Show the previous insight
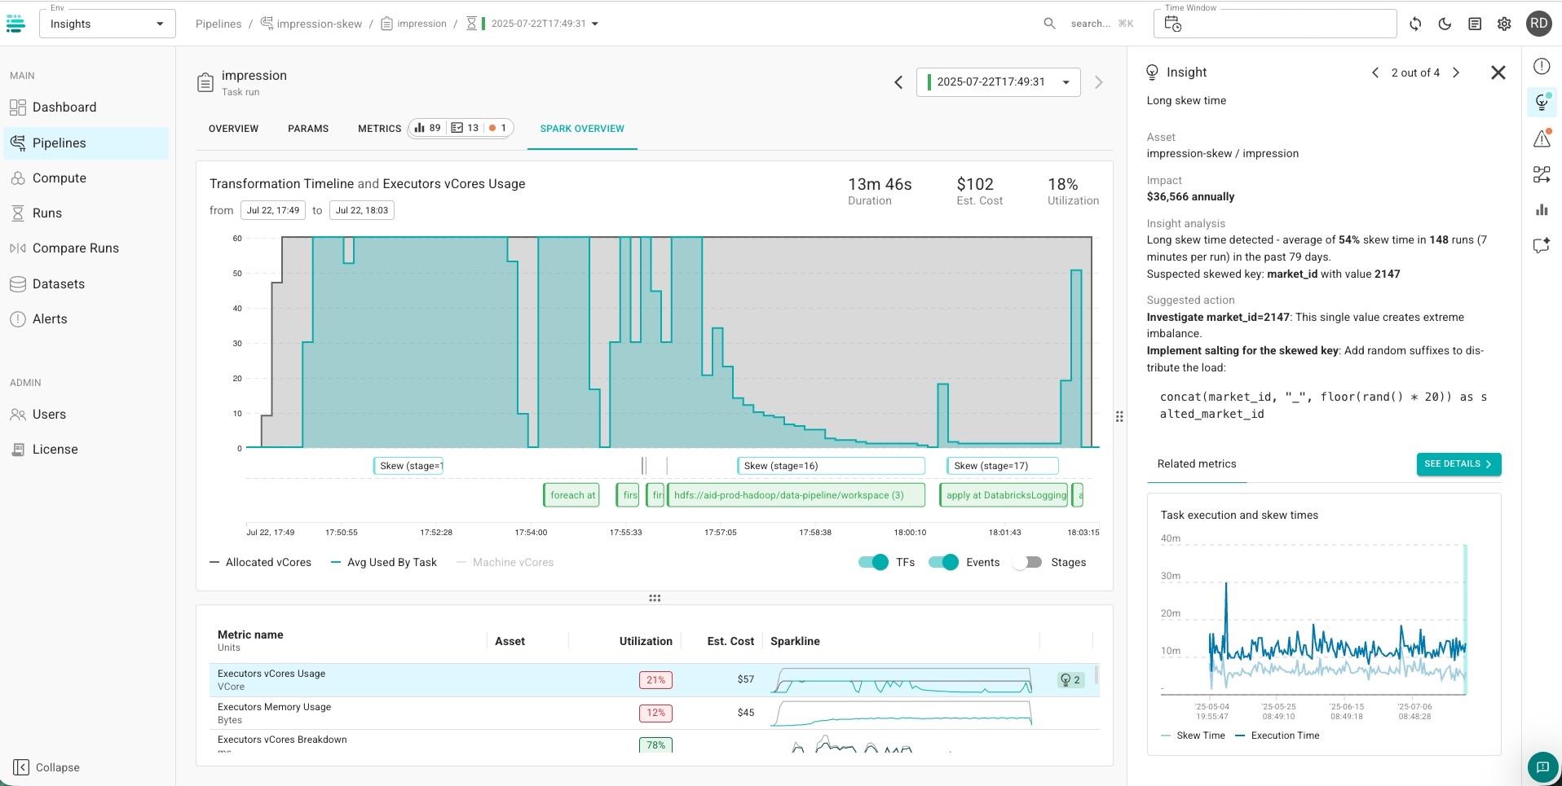 click(1375, 72)
